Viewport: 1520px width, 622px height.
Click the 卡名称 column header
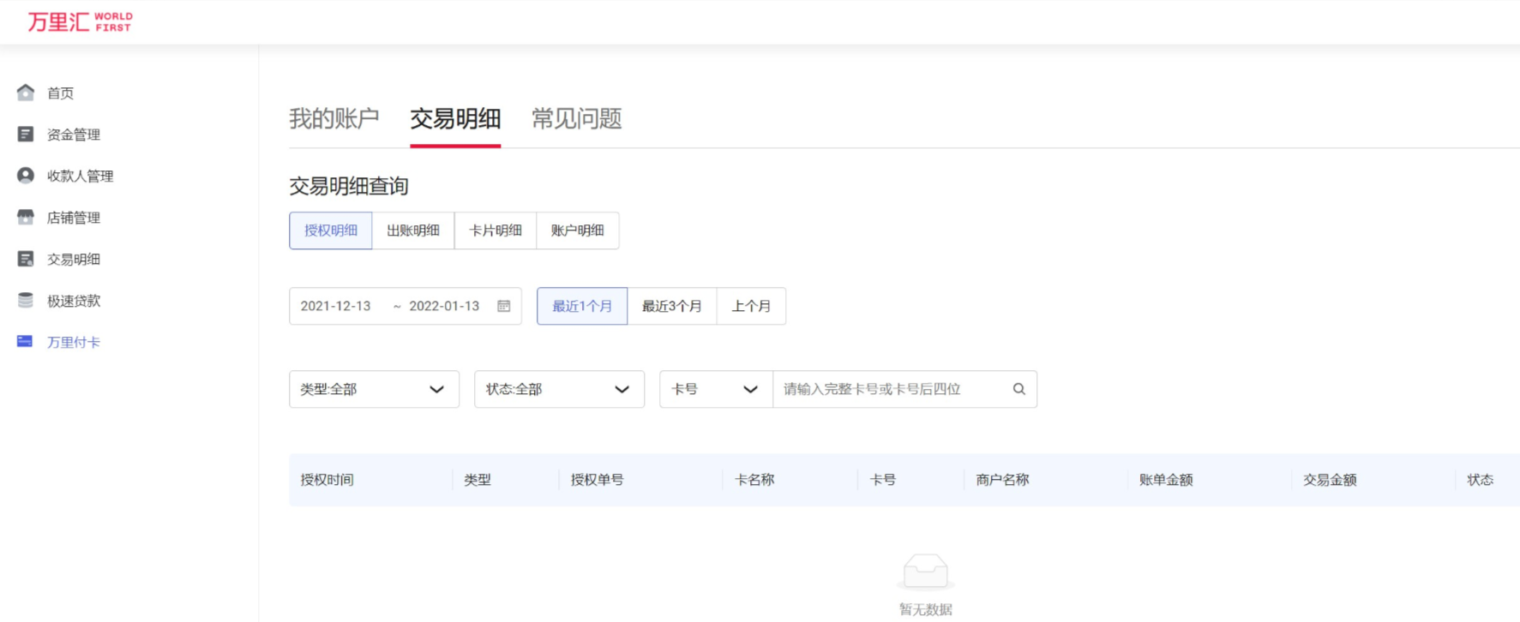[754, 480]
